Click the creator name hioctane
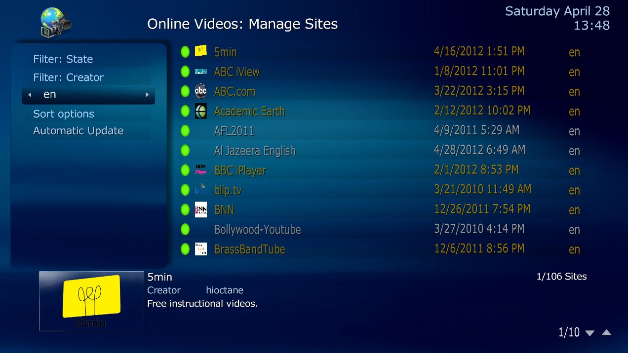Screen dimensions: 628x353 point(225,290)
